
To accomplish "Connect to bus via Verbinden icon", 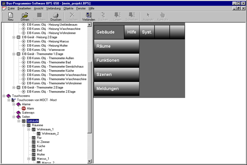I will click(89, 17).
